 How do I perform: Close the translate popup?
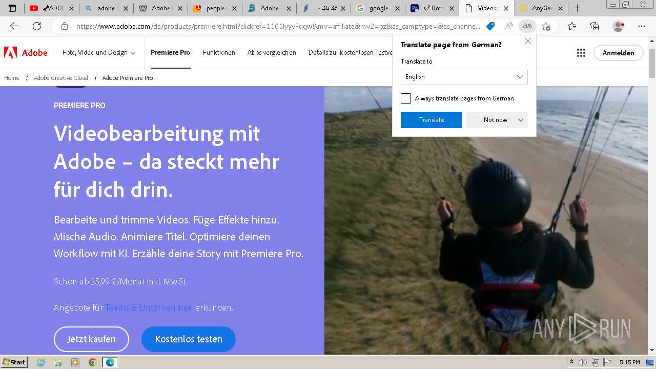(x=528, y=41)
